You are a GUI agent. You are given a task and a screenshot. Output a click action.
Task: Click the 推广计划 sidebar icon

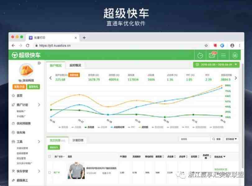click(x=13, y=105)
